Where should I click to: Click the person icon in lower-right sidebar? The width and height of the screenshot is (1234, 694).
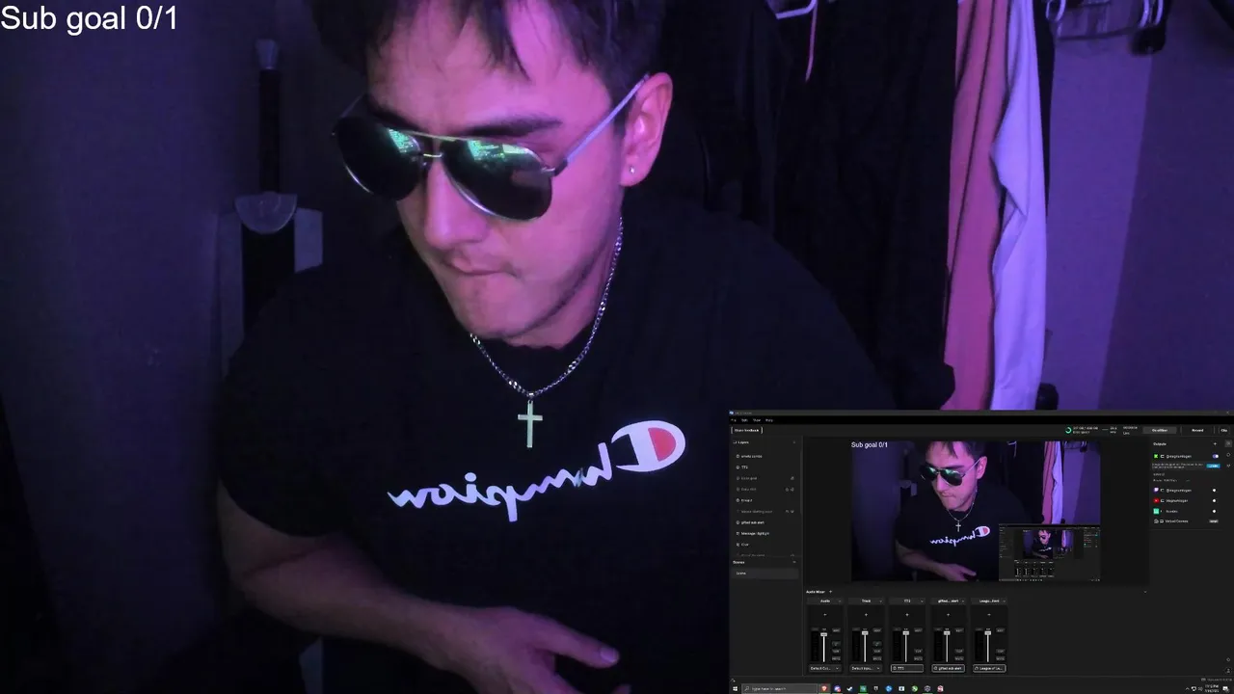tap(1228, 671)
